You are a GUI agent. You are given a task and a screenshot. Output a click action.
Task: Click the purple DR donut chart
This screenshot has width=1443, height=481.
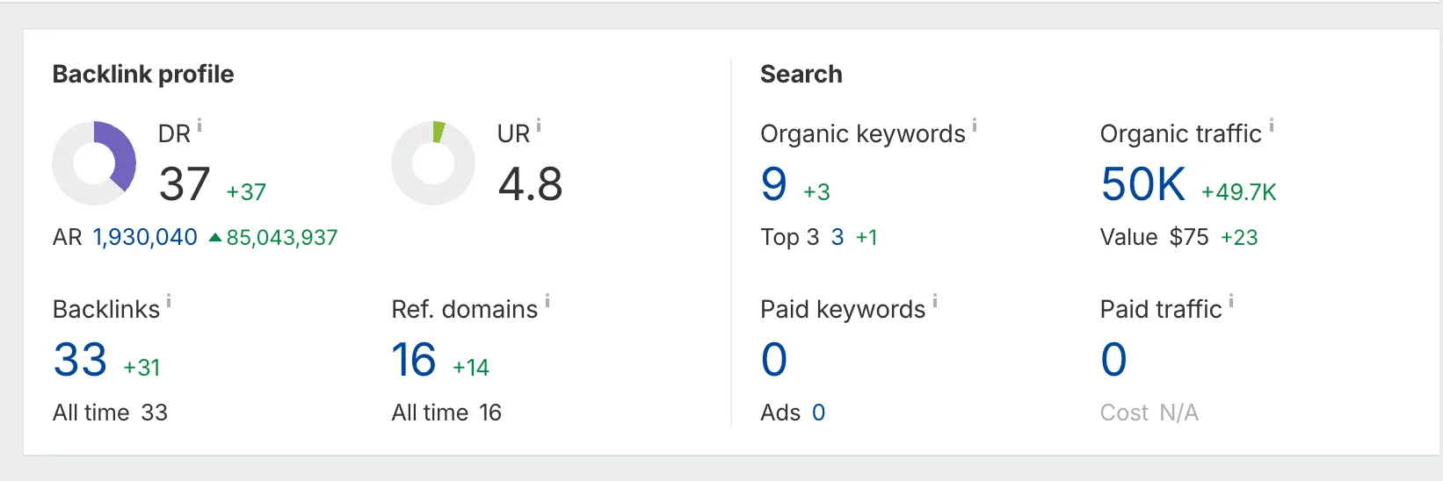pyautogui.click(x=94, y=163)
